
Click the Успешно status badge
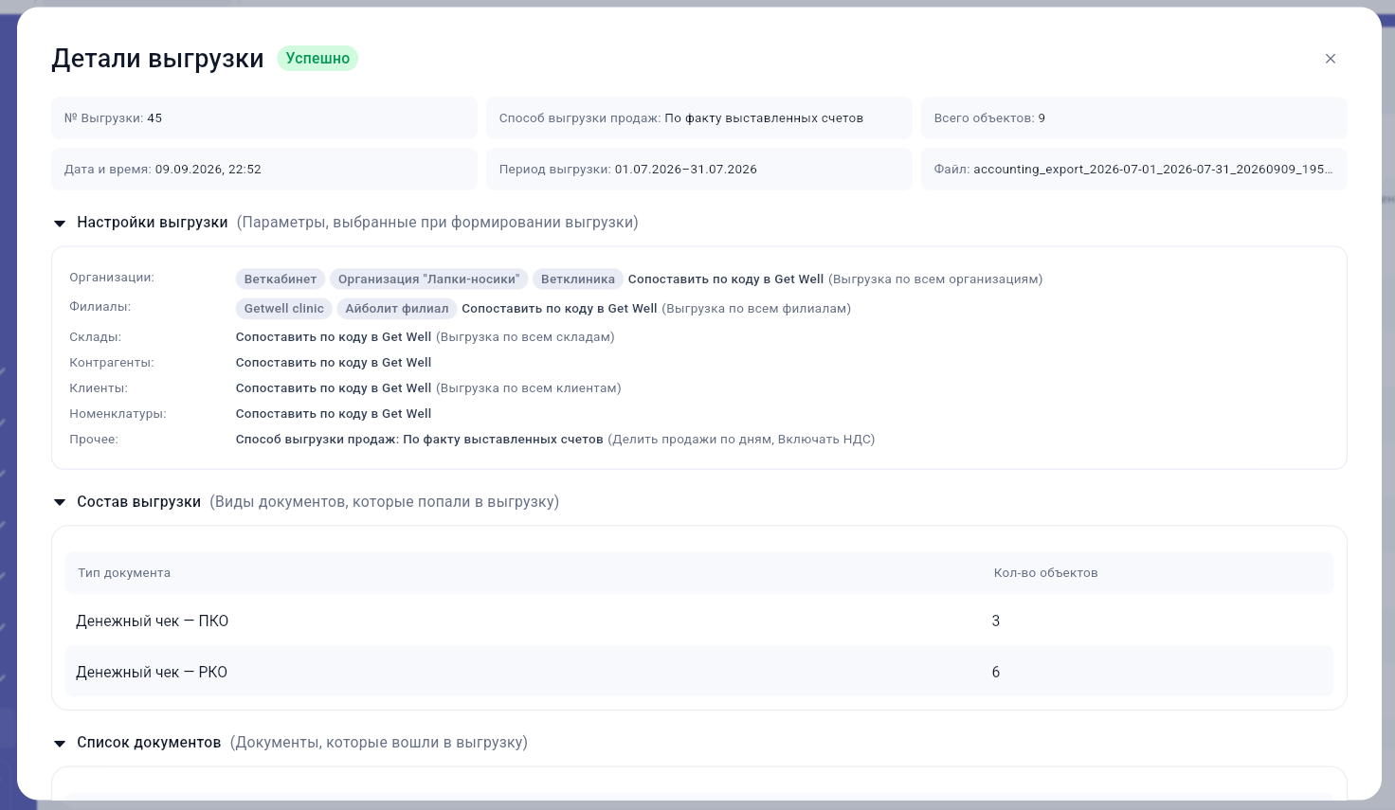coord(317,59)
